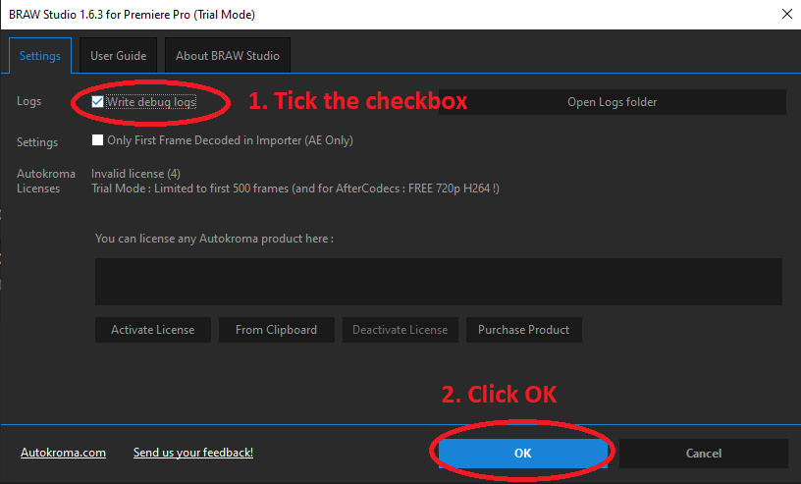
Task: Switch to the Settings tab
Action: tap(40, 56)
